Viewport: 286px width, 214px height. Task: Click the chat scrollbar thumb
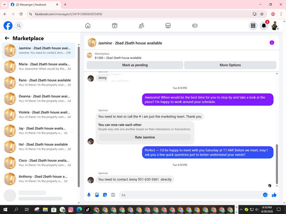pyautogui.click(x=277, y=164)
